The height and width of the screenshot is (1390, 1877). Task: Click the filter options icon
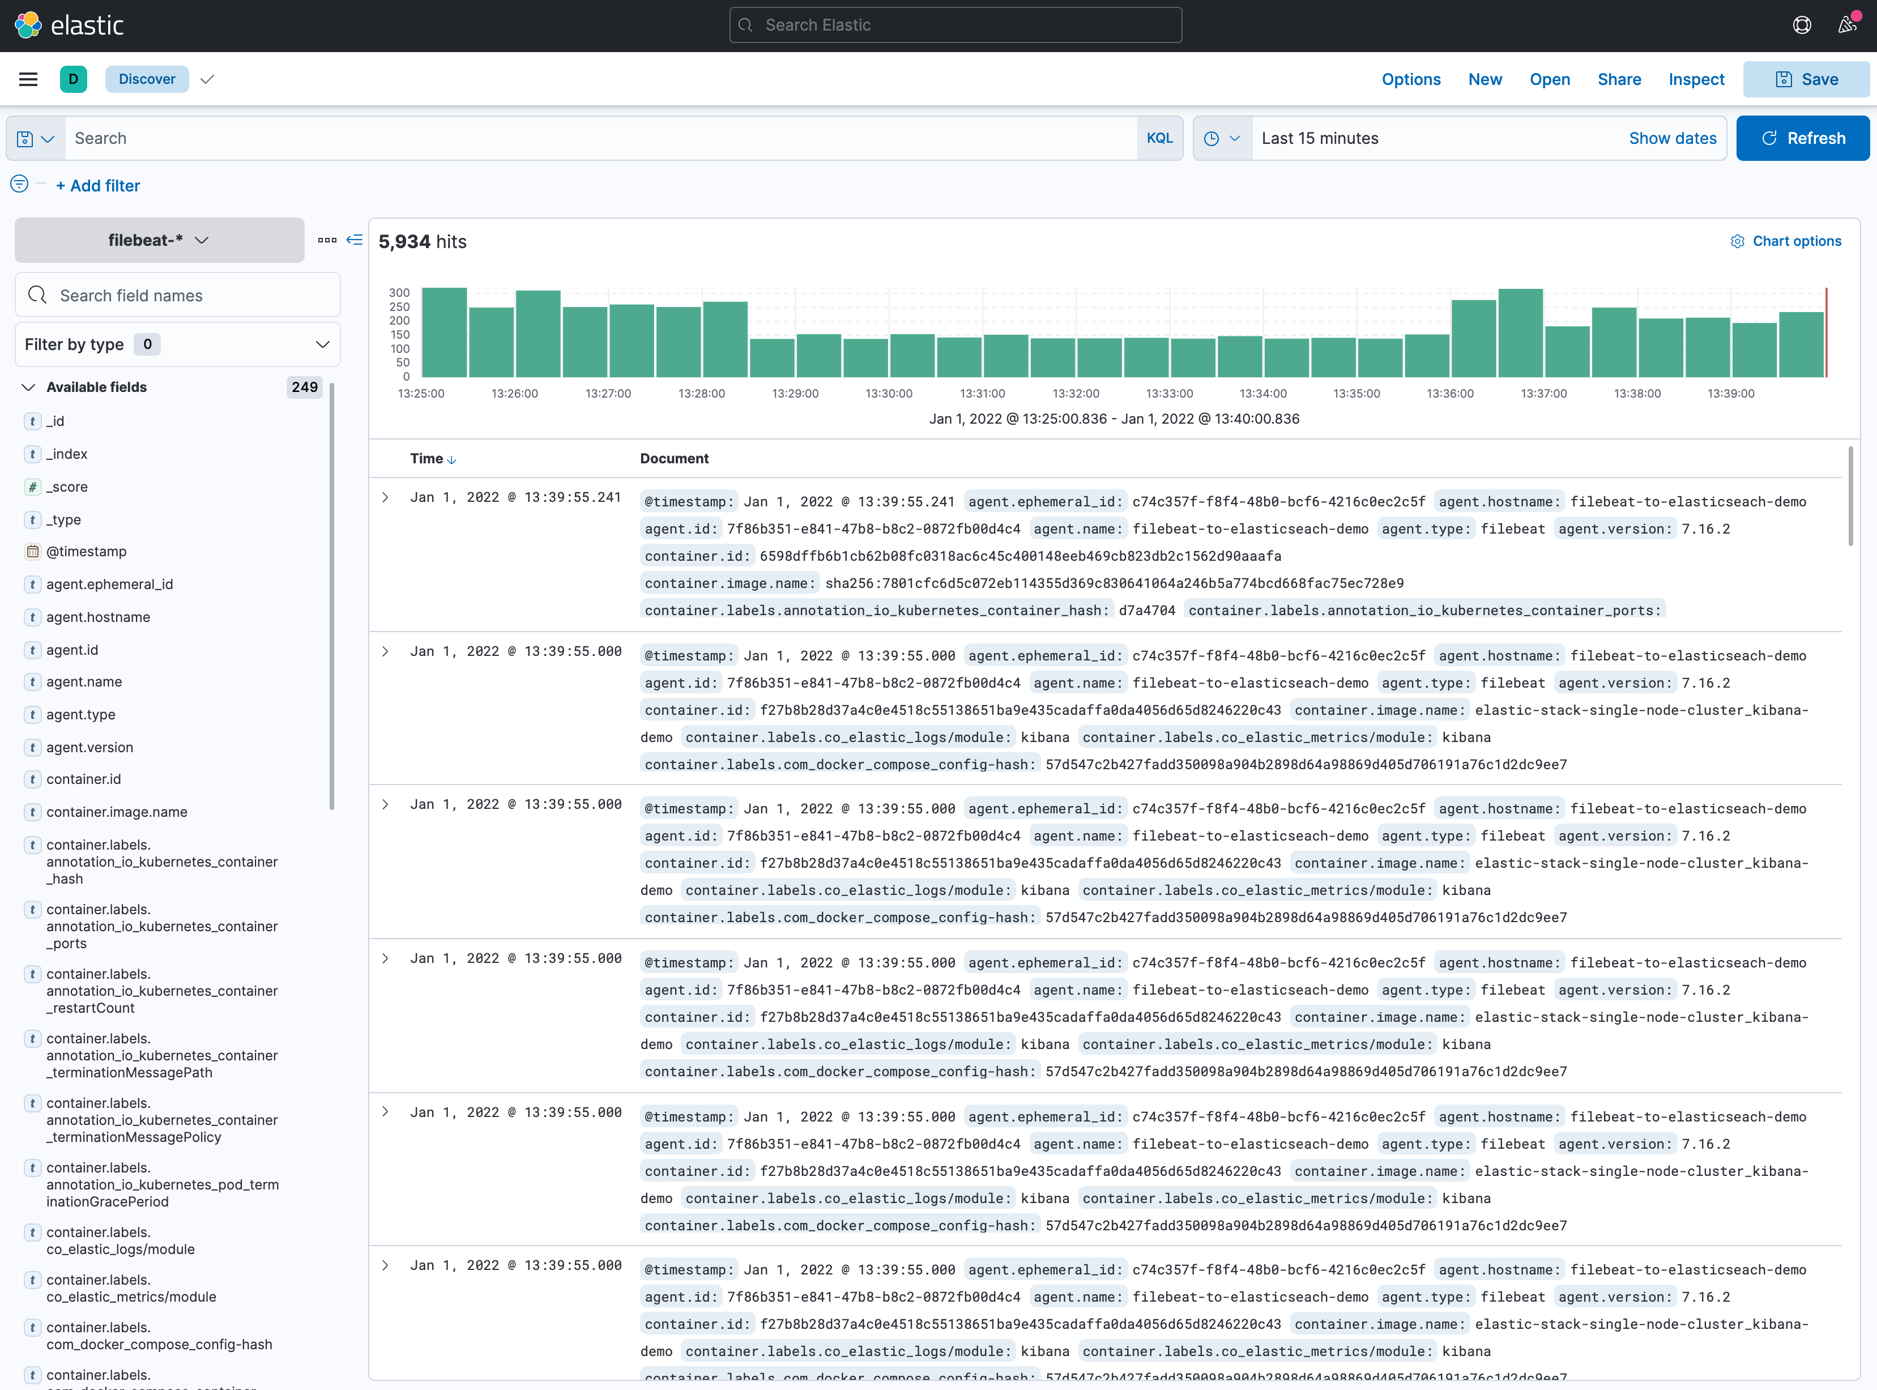coord(19,184)
